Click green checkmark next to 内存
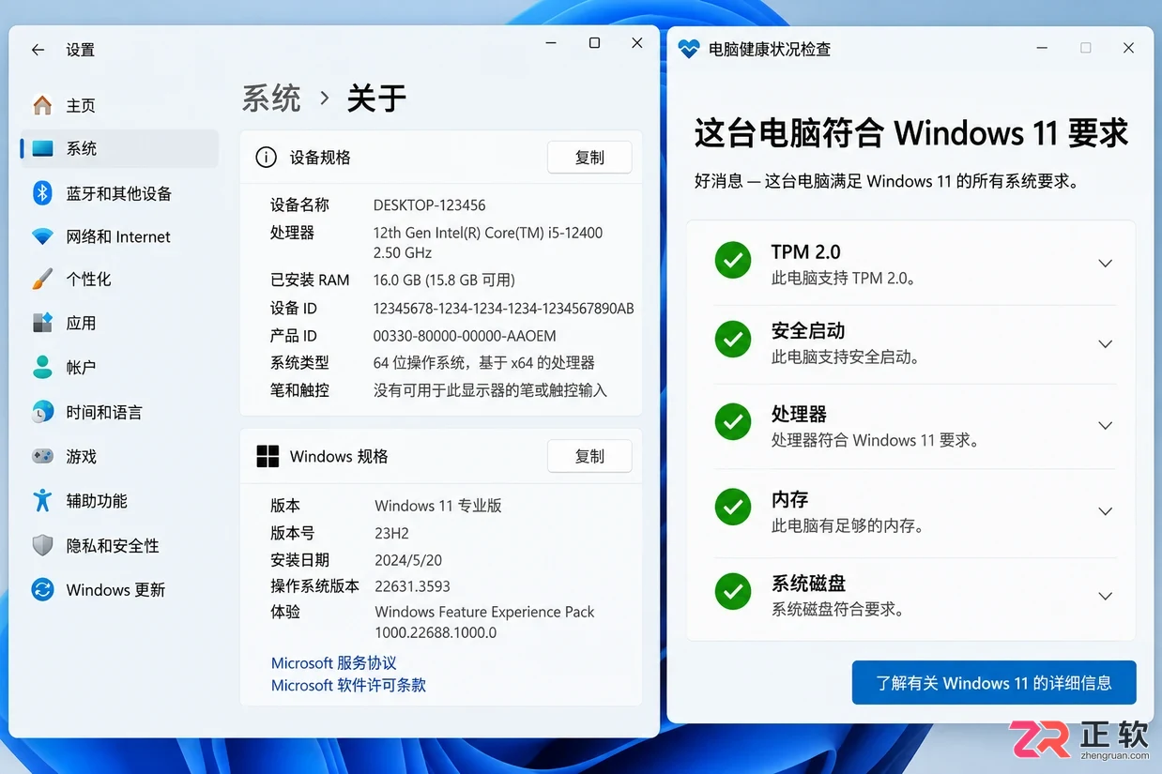The width and height of the screenshot is (1162, 774). (x=733, y=508)
